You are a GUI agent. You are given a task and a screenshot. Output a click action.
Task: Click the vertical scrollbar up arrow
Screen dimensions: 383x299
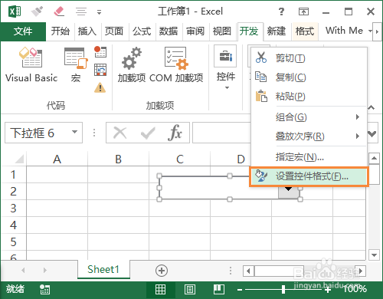374,158
